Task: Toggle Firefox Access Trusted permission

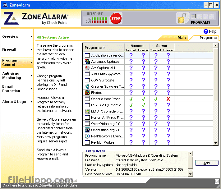Action: (131, 93)
